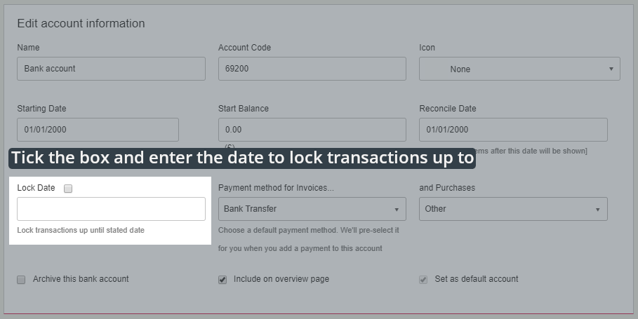638x319 pixels.
Task: Click the 'Include on overview page' label text
Action: [281, 279]
